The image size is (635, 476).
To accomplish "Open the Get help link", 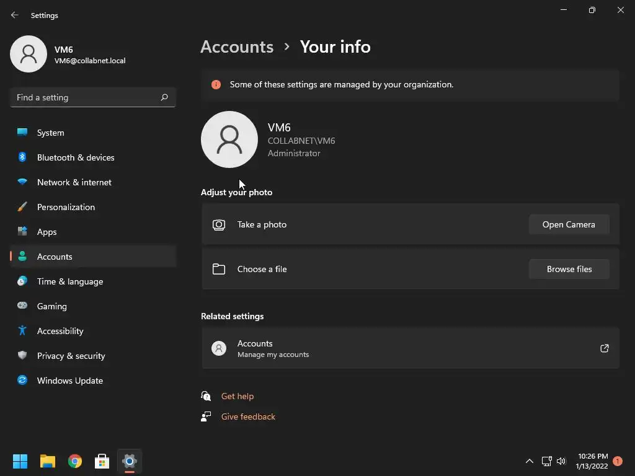I will point(238,396).
